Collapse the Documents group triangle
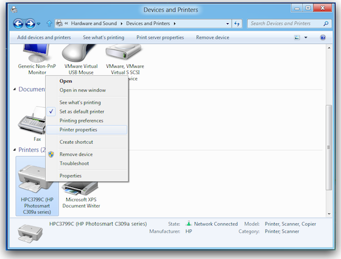Viewport: 341px width, 259px height. (x=15, y=89)
